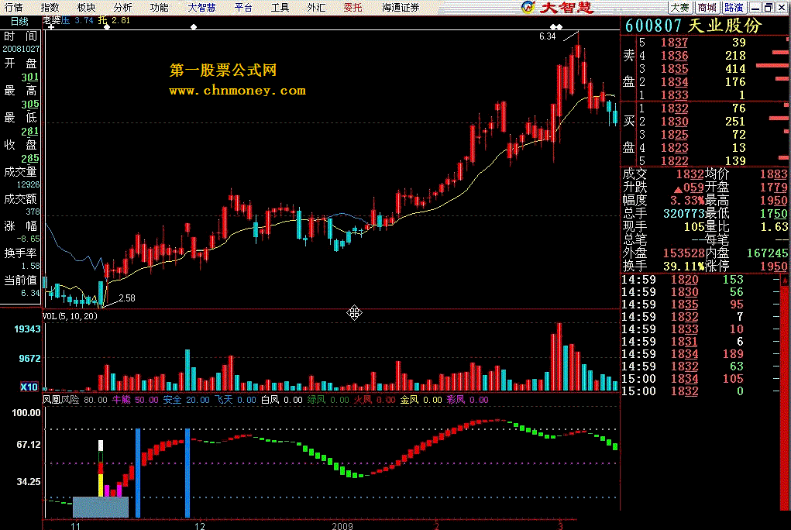The height and width of the screenshot is (530, 791).
Task: Click the 压 3.74 indicator value
Action: pos(77,20)
